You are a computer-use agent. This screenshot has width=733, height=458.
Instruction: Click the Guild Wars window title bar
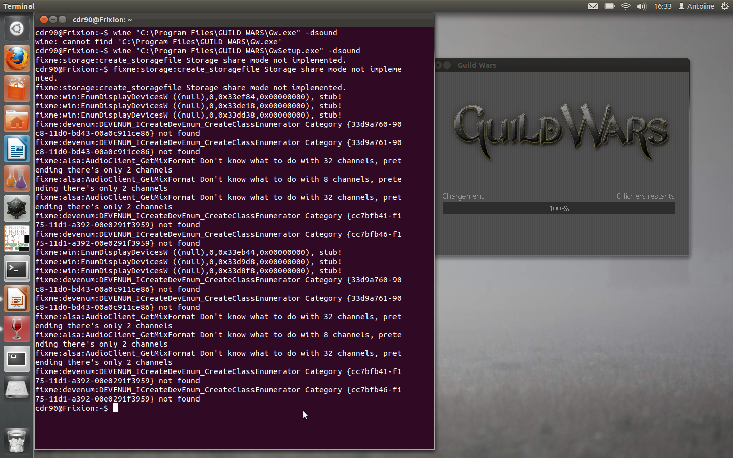click(562, 65)
